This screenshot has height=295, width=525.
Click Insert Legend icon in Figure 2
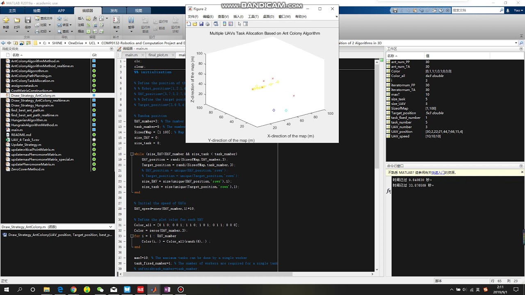[231, 24]
